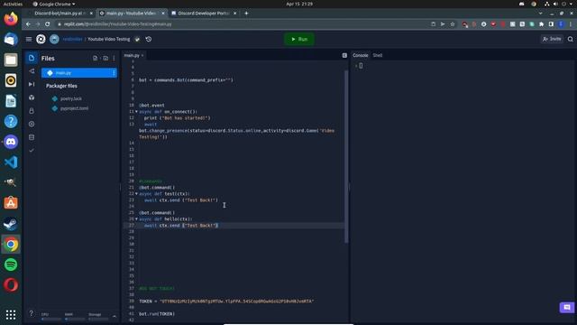Image resolution: width=577 pixels, height=325 pixels.
Task: Open the Secrets lock sidebar icon
Action: point(32,111)
